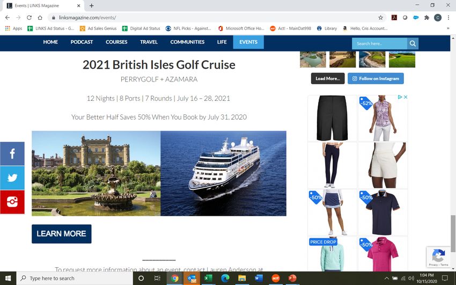This screenshot has width=456, height=285.
Task: Open LINKS Ad Status bookmark
Action: 51,28
